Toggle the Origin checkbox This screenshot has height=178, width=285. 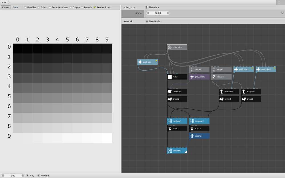point(71,7)
